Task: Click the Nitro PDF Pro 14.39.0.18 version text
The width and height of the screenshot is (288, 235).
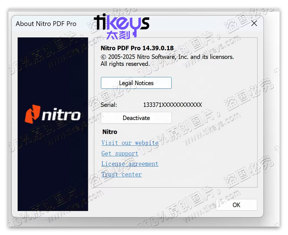Action: pyautogui.click(x=137, y=48)
